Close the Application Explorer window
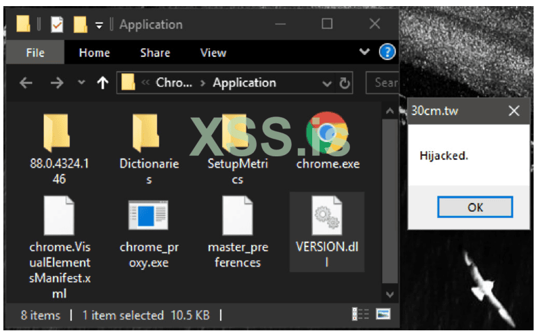539x331 pixels. (374, 24)
